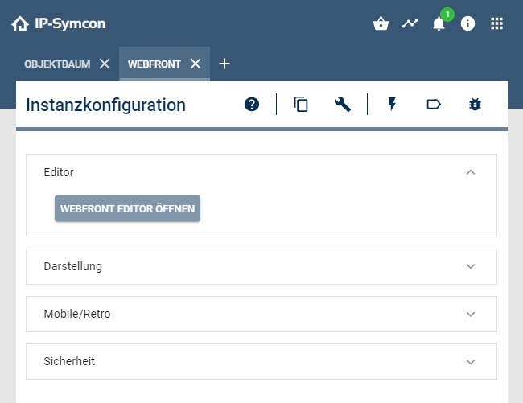523x403 pixels.
Task: Click the wrench settings icon
Action: (343, 104)
